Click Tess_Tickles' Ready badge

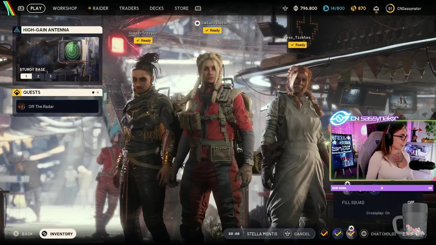tap(297, 45)
